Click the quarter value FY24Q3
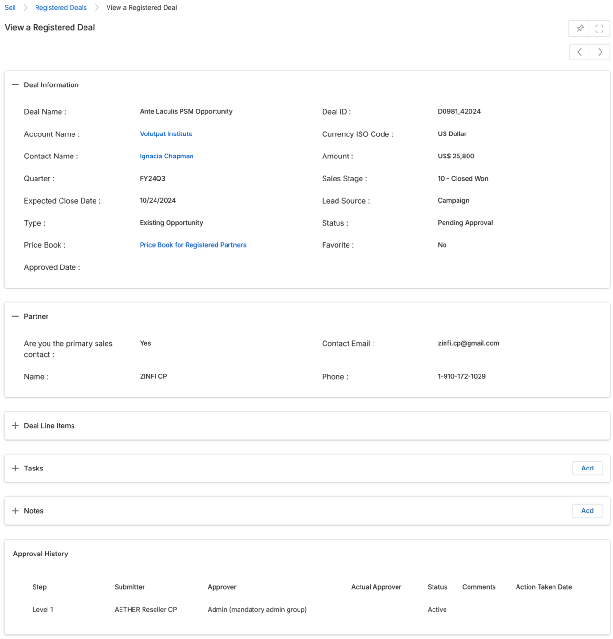 click(x=153, y=178)
